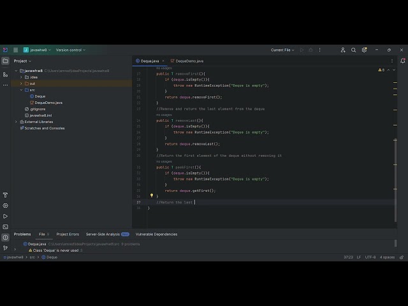This screenshot has width=408, height=306.
Task: Open Code With Me icon
Action: tap(343, 50)
